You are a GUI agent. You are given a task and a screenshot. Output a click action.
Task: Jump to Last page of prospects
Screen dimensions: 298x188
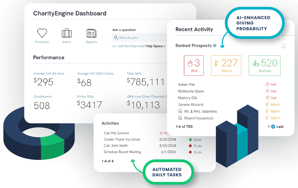pos(280,127)
